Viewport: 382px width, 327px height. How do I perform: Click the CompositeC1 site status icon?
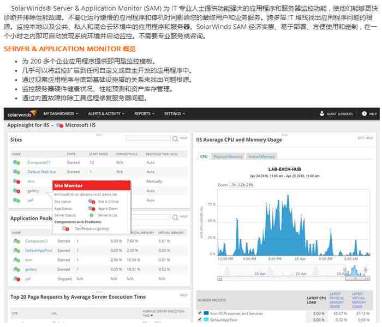point(16,163)
